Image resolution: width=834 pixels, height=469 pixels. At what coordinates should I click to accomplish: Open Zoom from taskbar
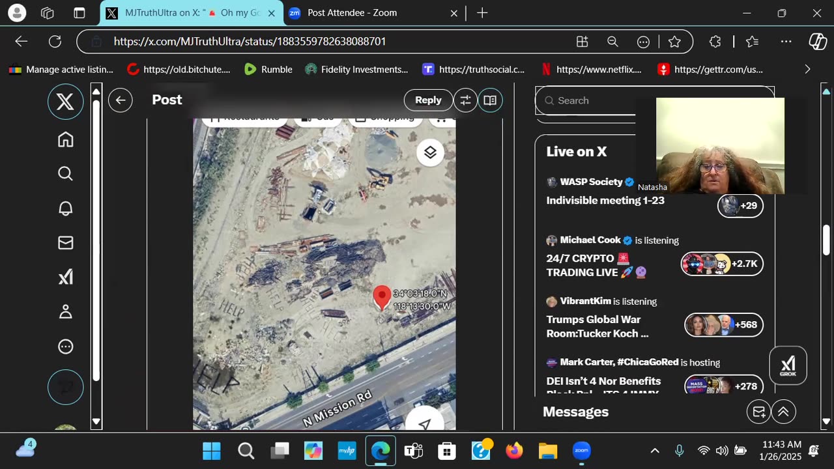(x=581, y=451)
